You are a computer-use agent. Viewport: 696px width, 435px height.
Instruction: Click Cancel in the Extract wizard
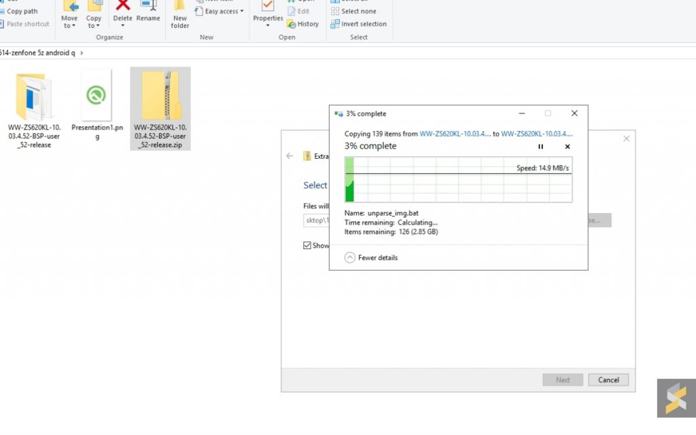608,379
